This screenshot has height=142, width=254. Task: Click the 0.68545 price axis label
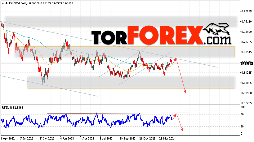(x=246, y=52)
